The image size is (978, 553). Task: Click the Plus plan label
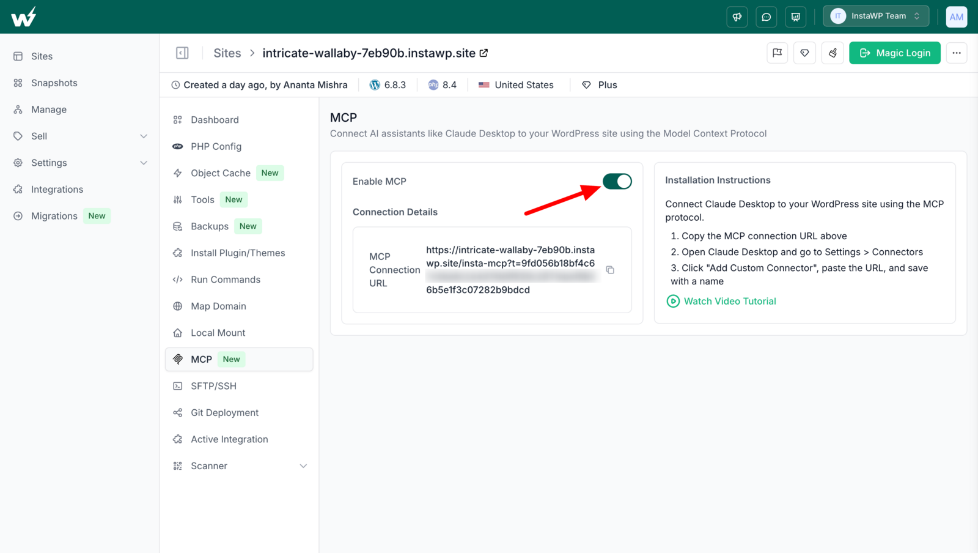608,85
